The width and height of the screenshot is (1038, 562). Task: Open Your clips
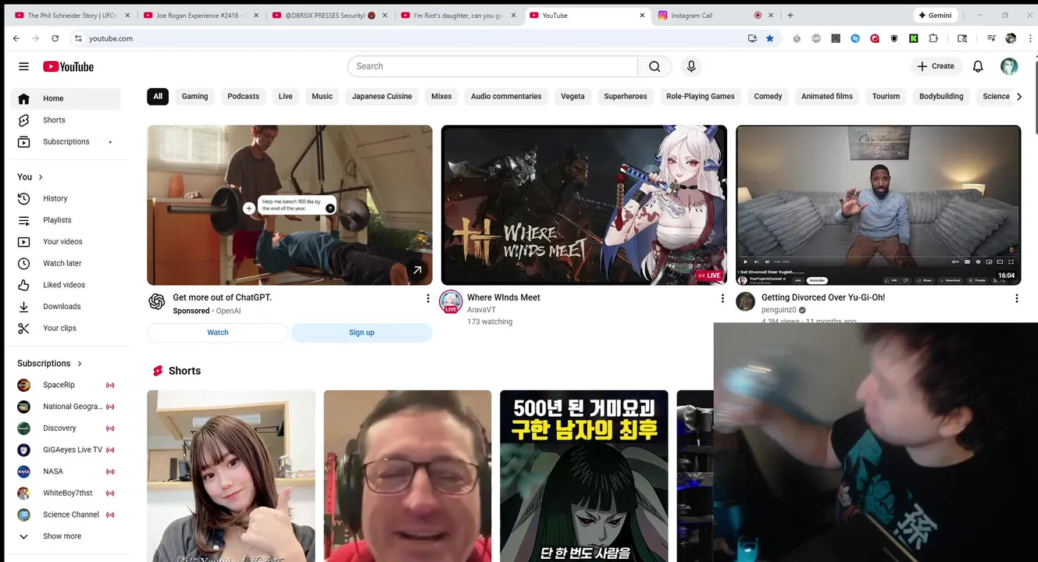pyautogui.click(x=66, y=329)
